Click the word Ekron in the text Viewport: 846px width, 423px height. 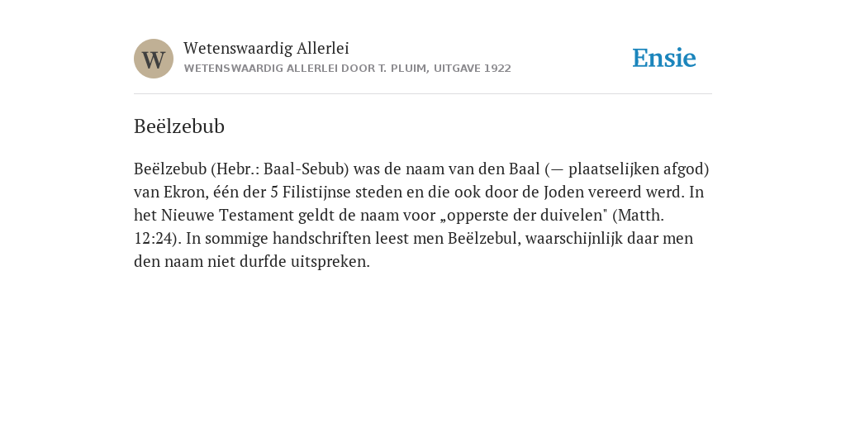tap(186, 192)
